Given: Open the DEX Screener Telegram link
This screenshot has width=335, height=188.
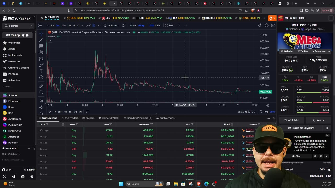Looking at the screenshot, I should 14,177.
